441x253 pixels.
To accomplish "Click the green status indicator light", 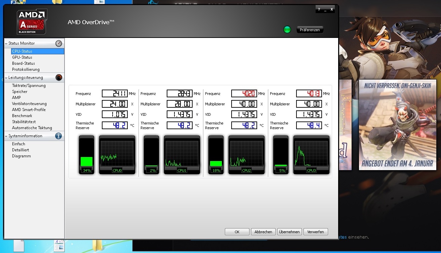I will (287, 30).
